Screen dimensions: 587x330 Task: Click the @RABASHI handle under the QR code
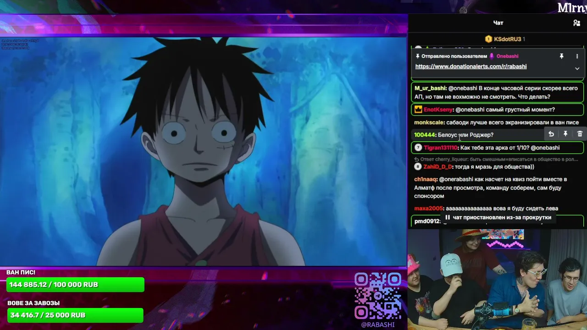click(378, 324)
